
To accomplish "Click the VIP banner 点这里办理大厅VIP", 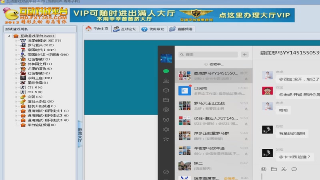I will (254, 15).
